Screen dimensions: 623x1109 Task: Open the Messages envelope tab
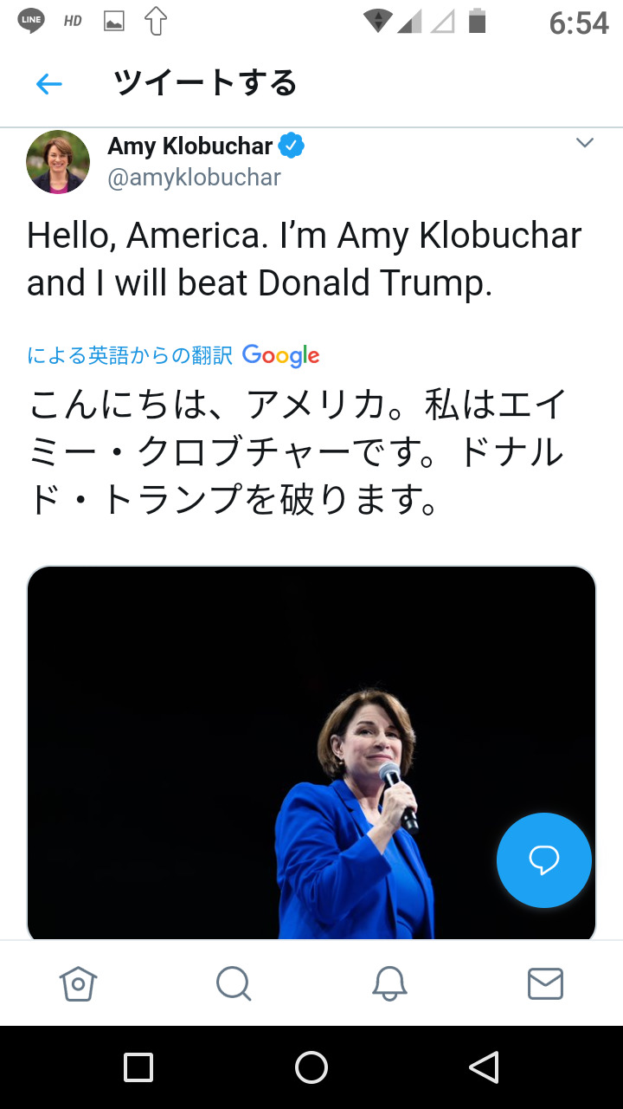(545, 983)
